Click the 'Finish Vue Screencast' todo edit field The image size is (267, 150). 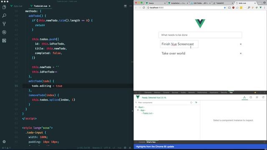tap(179, 44)
